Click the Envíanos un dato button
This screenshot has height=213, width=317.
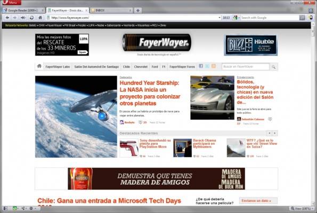coord(258,201)
